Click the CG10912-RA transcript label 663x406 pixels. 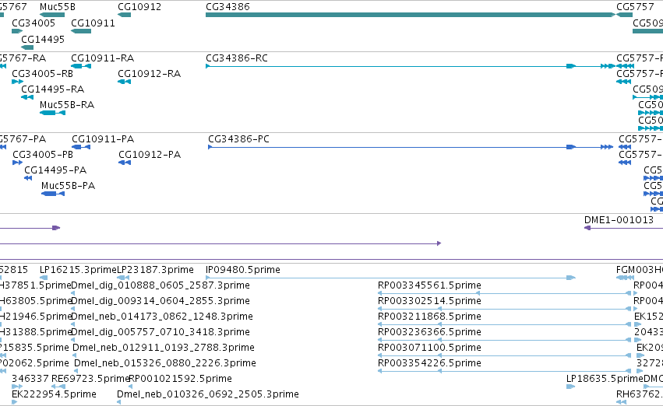[150, 73]
